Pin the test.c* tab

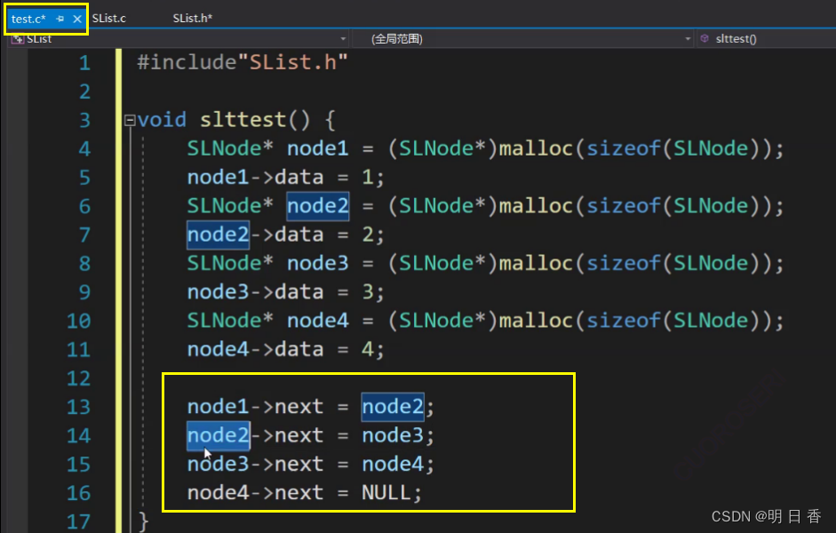(60, 20)
